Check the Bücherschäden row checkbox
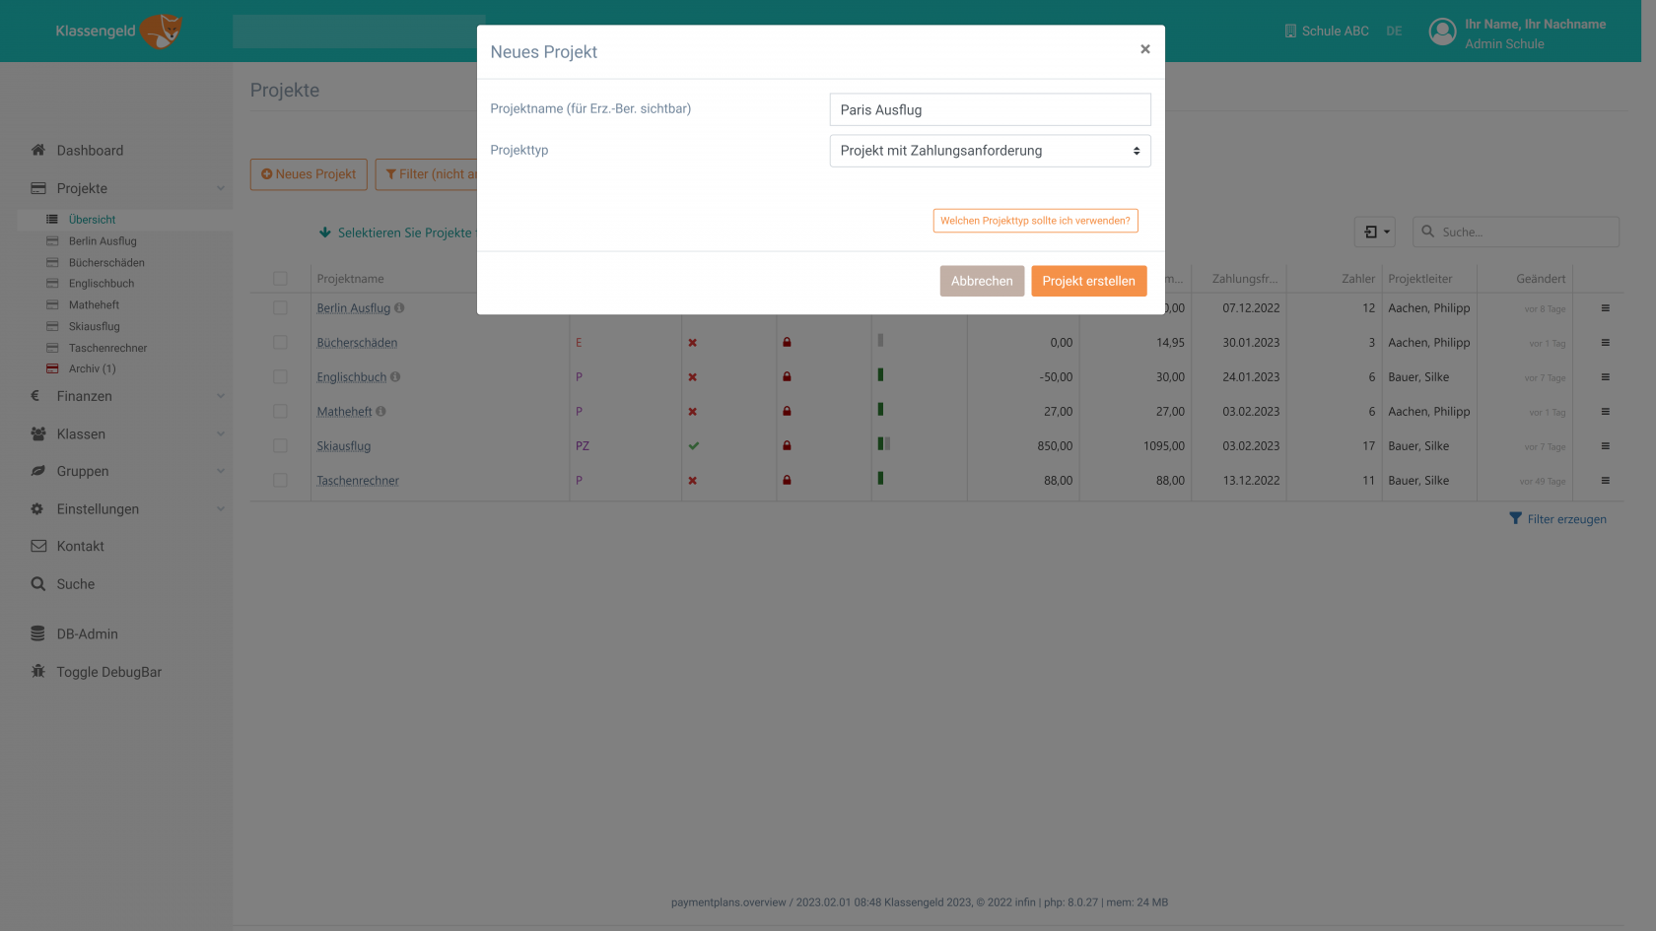The image size is (1656, 931). [x=280, y=343]
